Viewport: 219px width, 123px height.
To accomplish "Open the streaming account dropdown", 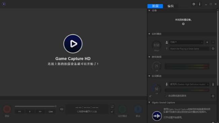I will click(186, 42).
